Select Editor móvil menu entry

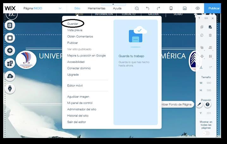click(x=75, y=86)
